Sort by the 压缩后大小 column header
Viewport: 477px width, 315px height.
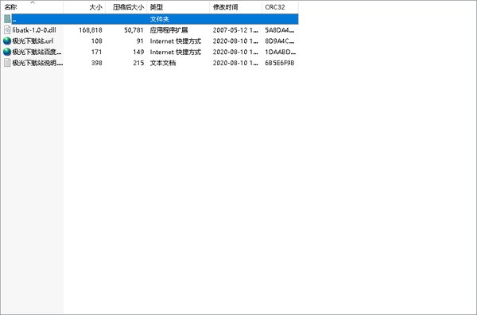tap(128, 7)
